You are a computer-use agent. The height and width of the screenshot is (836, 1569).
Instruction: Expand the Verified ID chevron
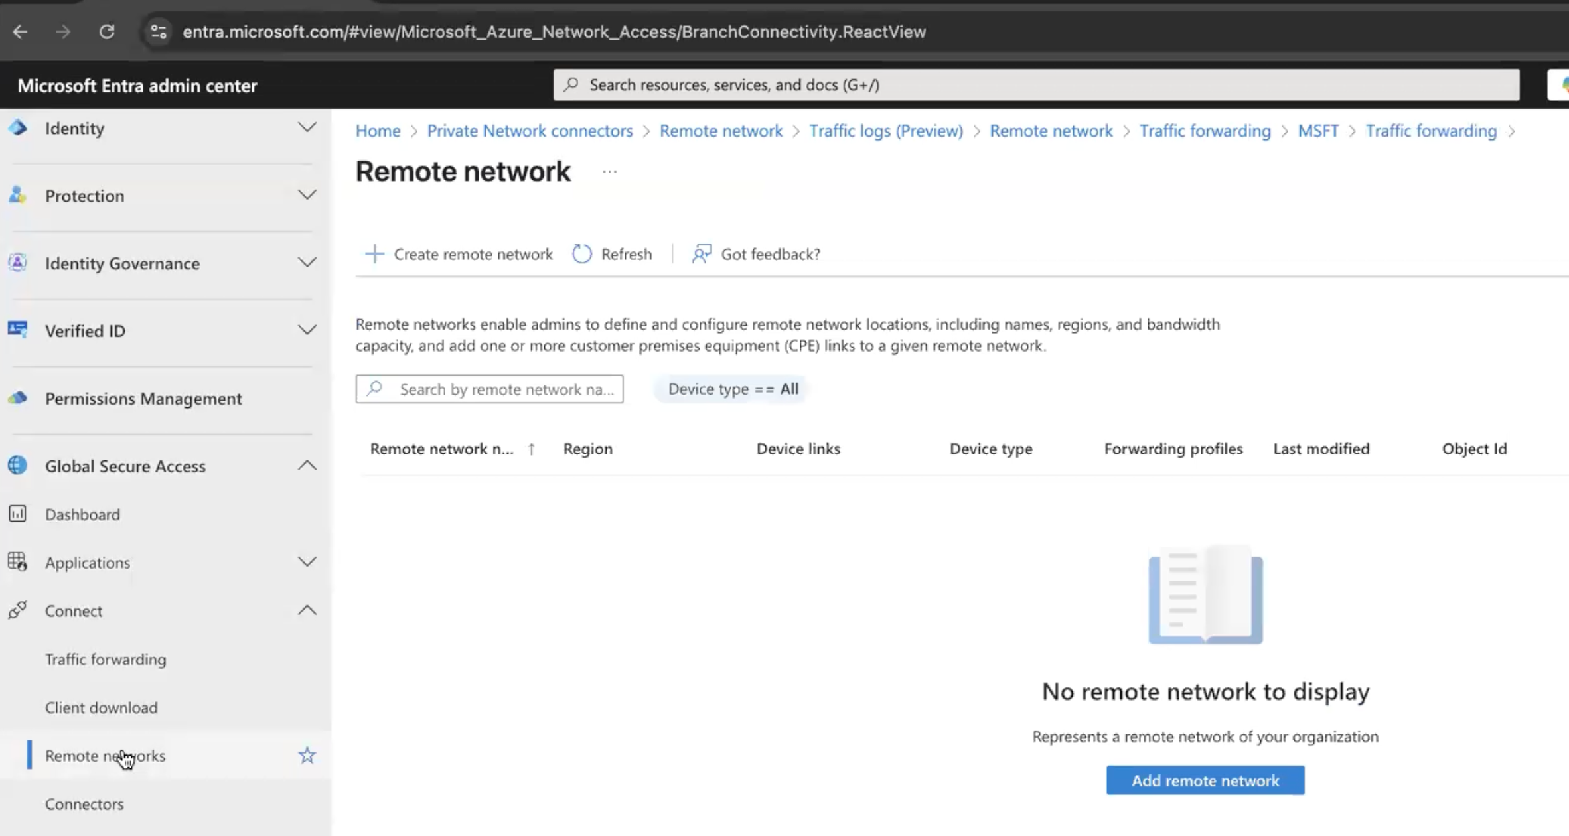coord(307,330)
